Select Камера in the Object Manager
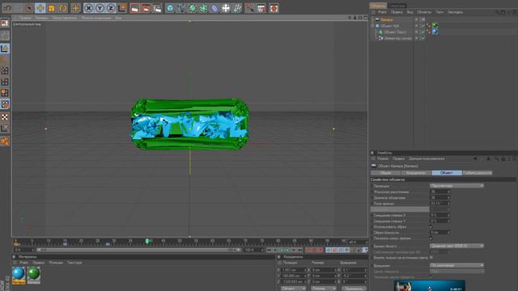Viewport: 518px width, 291px height. coord(387,19)
